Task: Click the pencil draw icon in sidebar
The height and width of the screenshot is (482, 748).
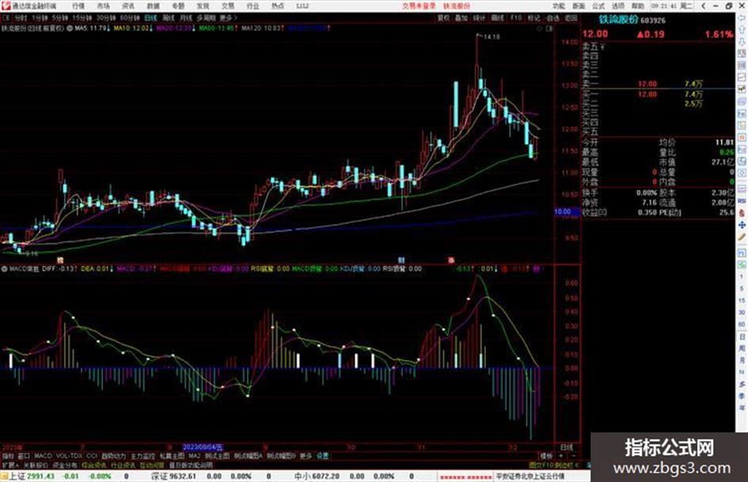Action: click(x=742, y=237)
